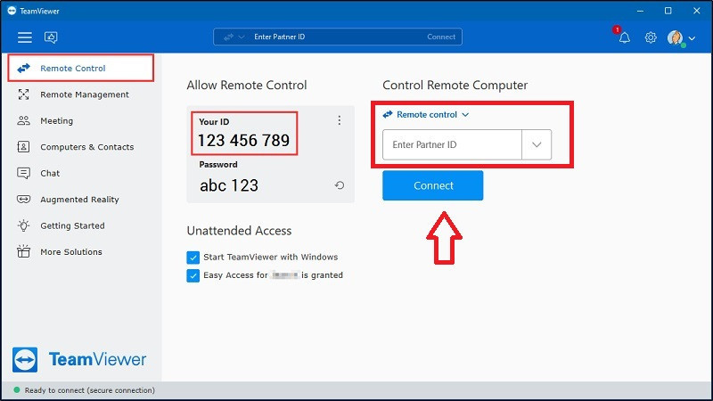Open notifications bell

click(x=625, y=37)
